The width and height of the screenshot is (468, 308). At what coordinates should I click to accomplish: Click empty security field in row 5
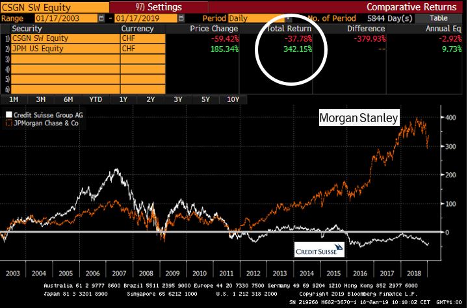pyautogui.click(x=66, y=79)
